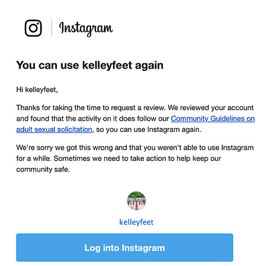This screenshot has width=270, height=266.
Task: Follow the 'adult sexual solicitation' link text
Action: tap(54, 129)
